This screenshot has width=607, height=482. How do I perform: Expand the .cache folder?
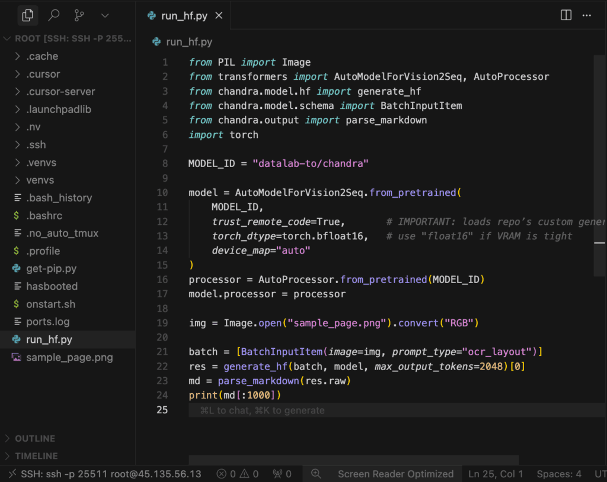(x=41, y=56)
